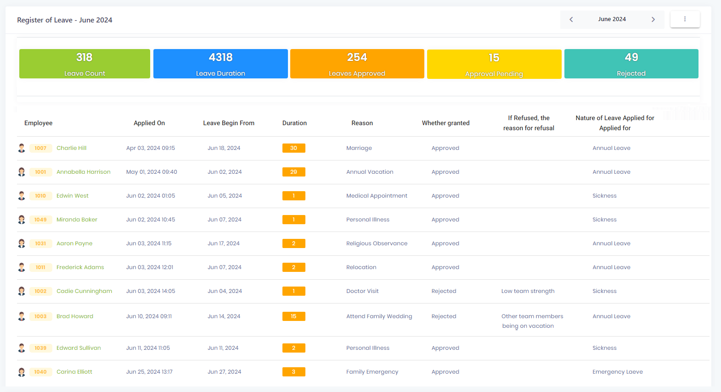
Task: Click the Applied On column header
Action: tap(149, 123)
